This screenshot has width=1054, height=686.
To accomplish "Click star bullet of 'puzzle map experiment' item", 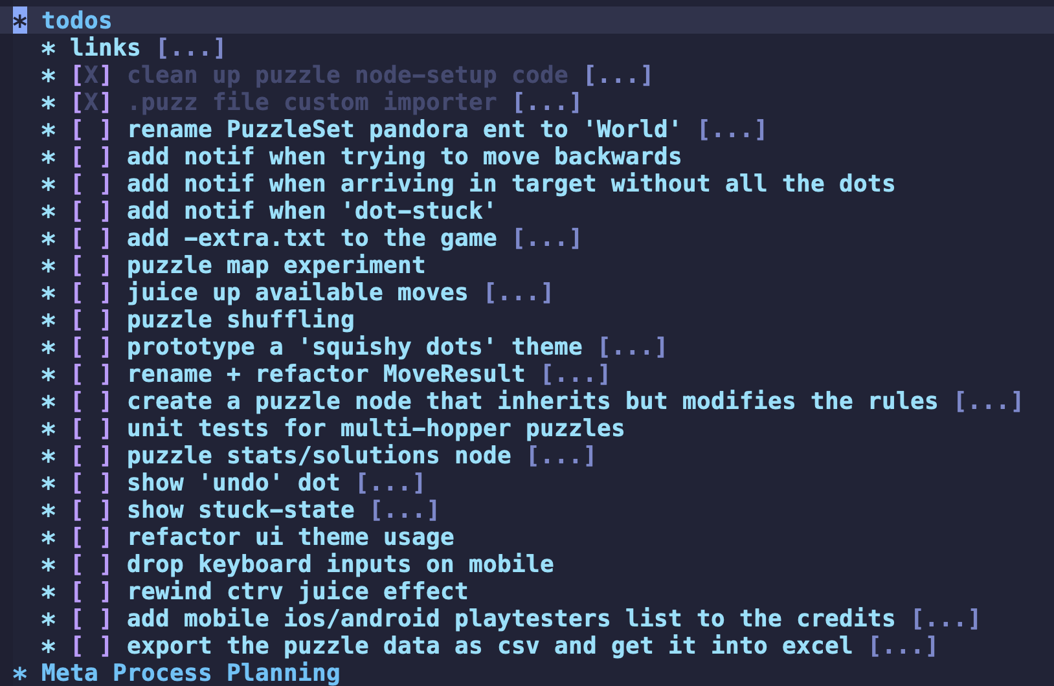I will [x=49, y=266].
